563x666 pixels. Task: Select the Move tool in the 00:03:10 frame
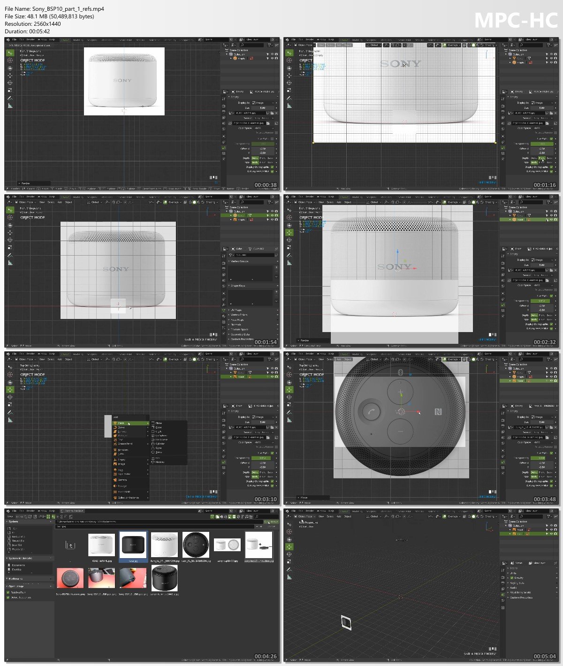(x=10, y=389)
